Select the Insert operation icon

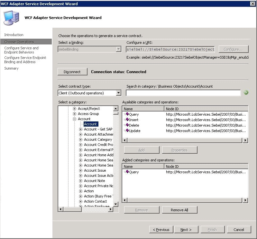coord(127,119)
